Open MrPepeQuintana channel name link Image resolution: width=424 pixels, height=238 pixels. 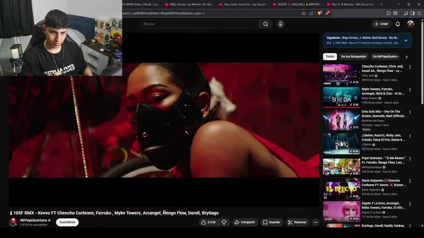(33, 220)
